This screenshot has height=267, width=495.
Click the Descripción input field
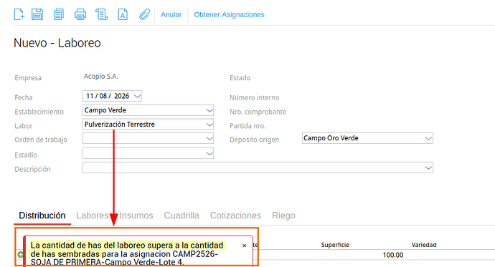pos(258,168)
